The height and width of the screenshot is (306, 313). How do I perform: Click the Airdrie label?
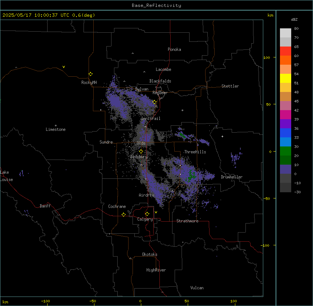pos(147,195)
